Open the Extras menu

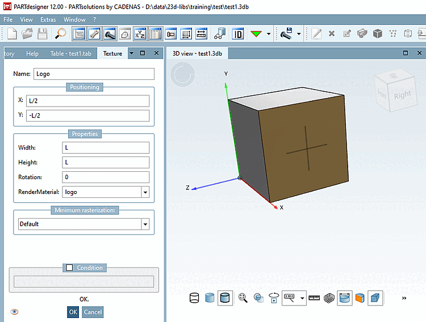pos(48,19)
